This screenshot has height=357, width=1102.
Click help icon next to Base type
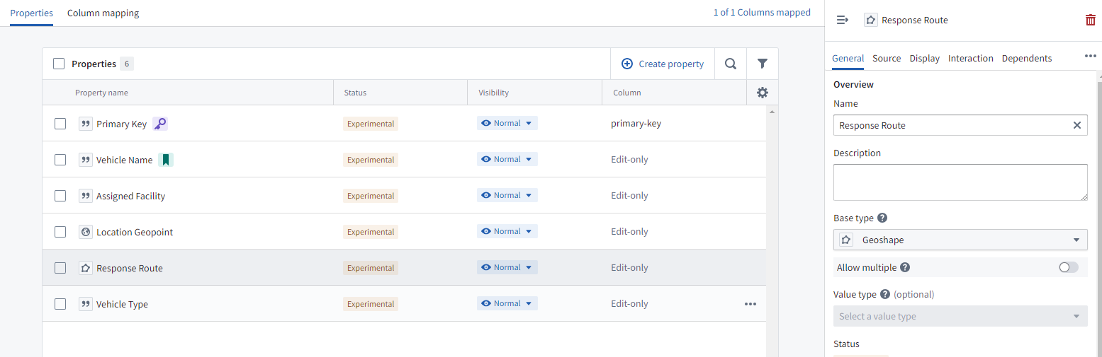882,218
